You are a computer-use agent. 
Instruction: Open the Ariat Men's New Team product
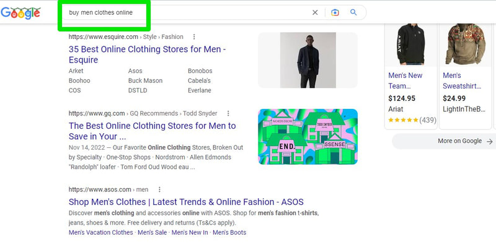tap(411, 76)
